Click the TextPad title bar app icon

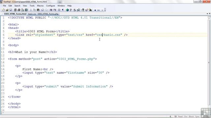tap(1, 2)
